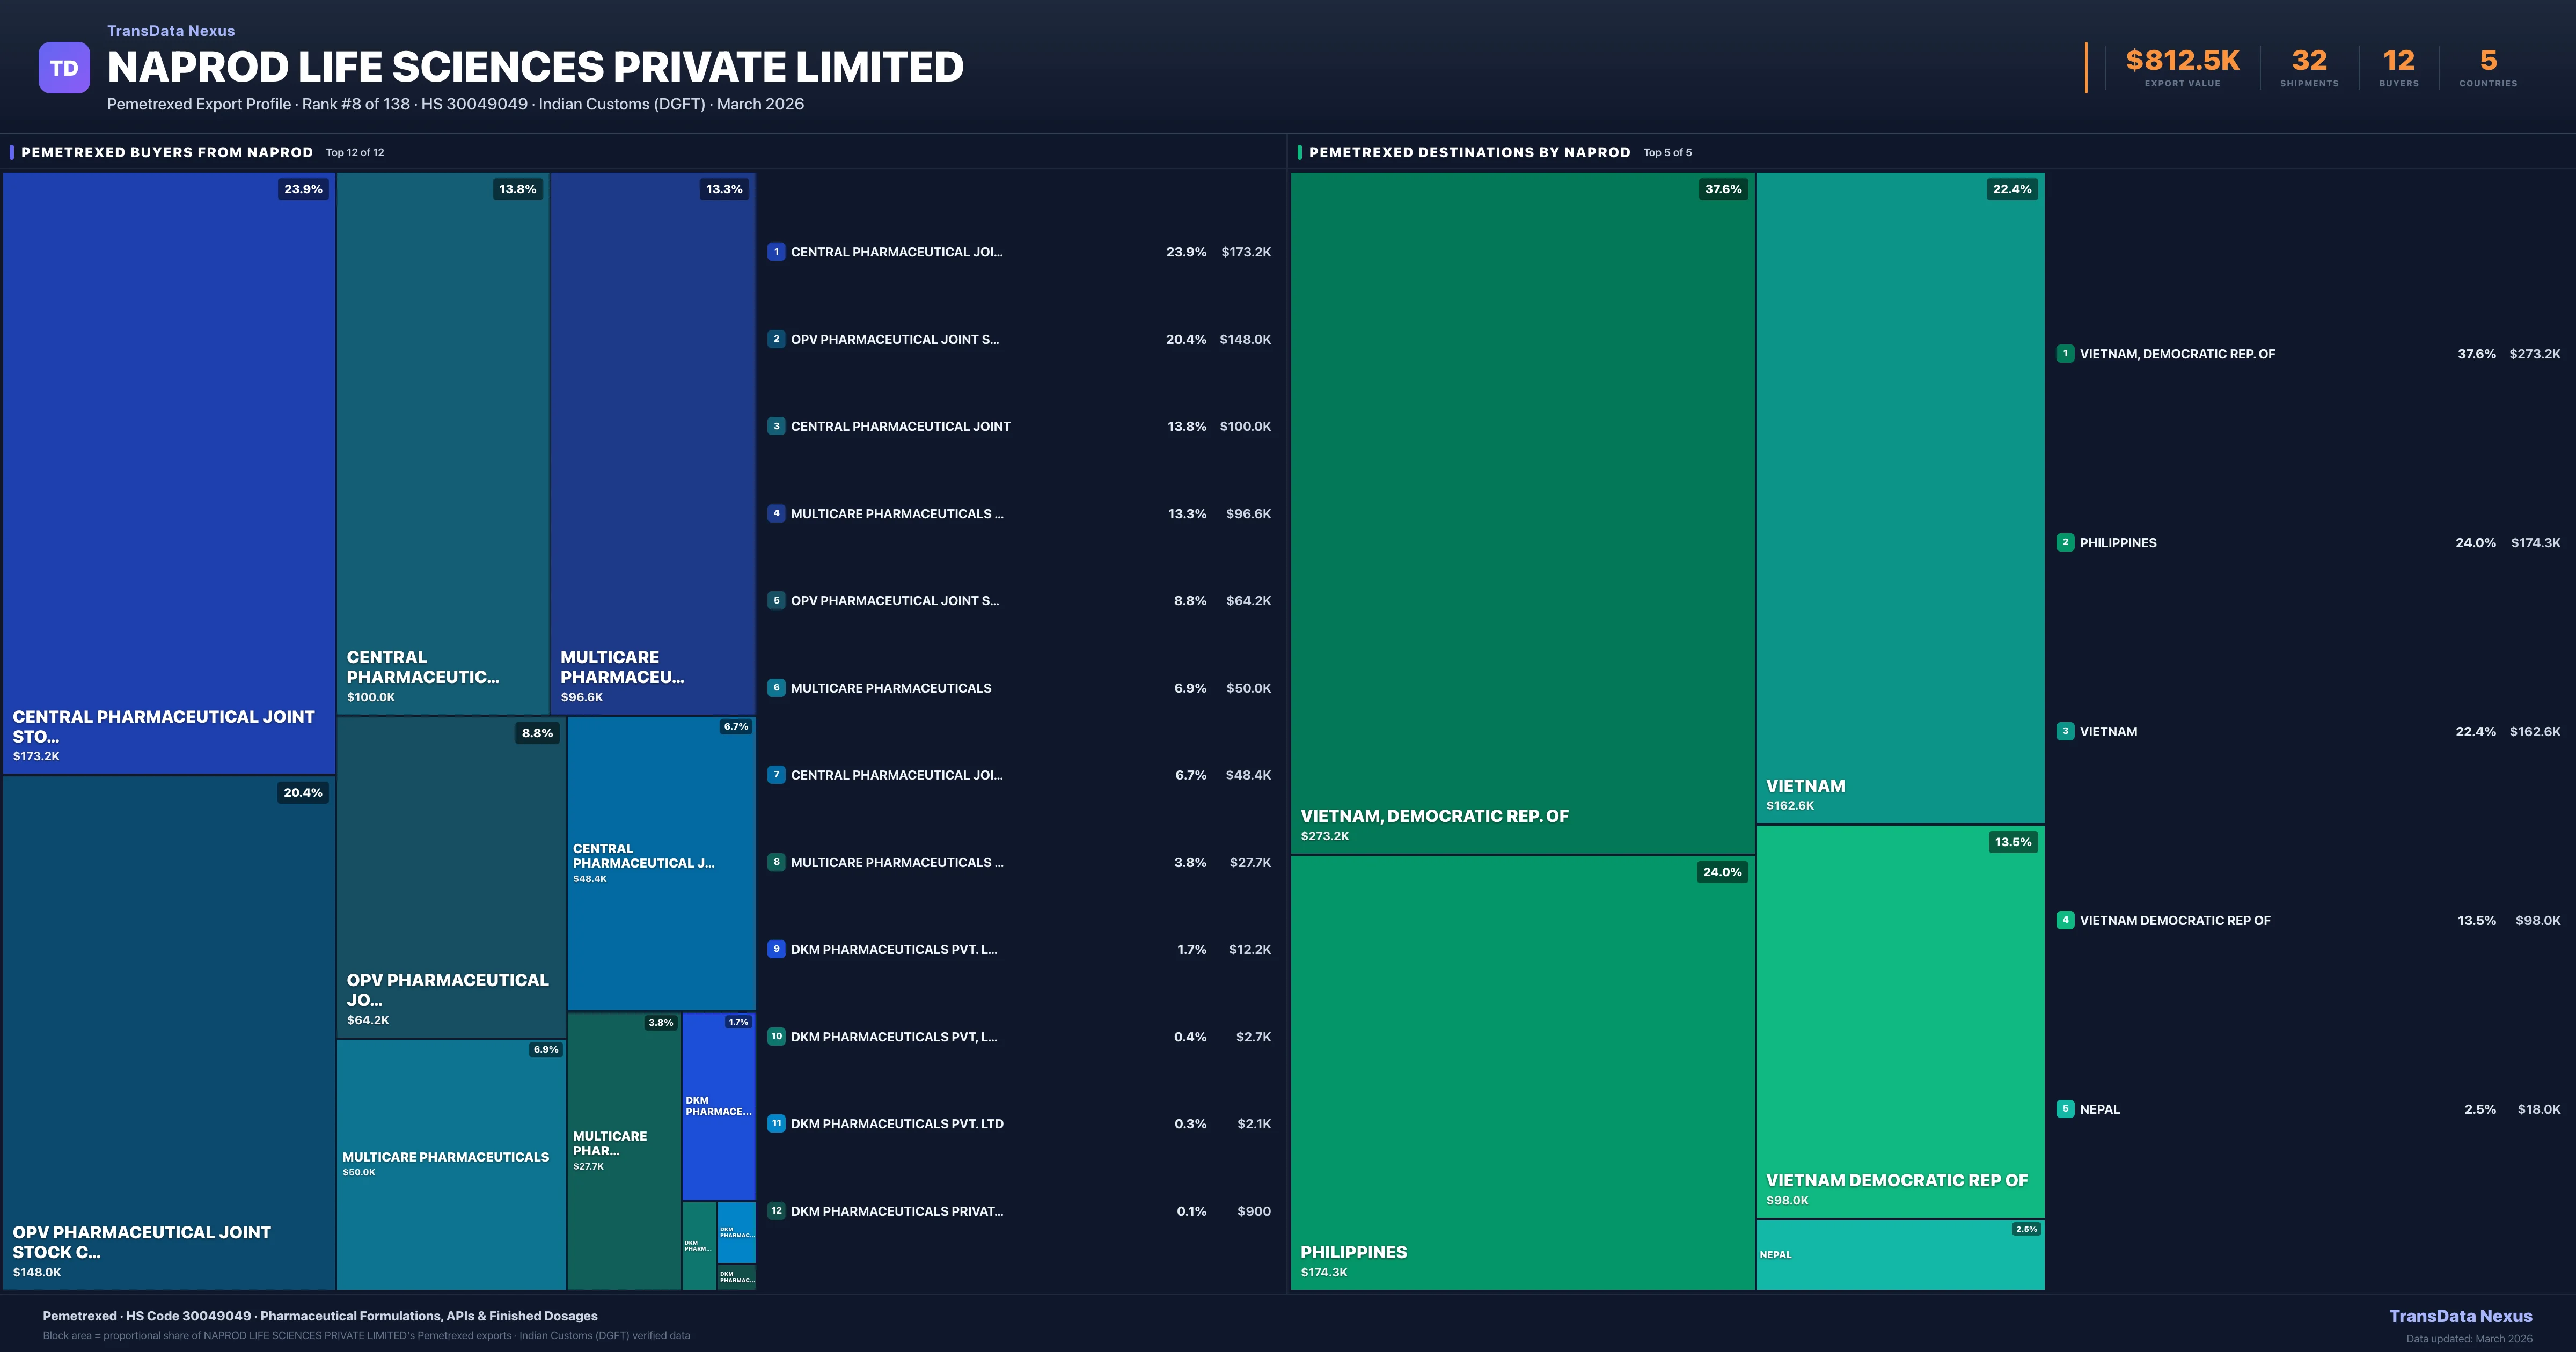The height and width of the screenshot is (1352, 2576).
Task: Click the 23.9% badge on Central Pharmaceutical block
Action: 303,189
